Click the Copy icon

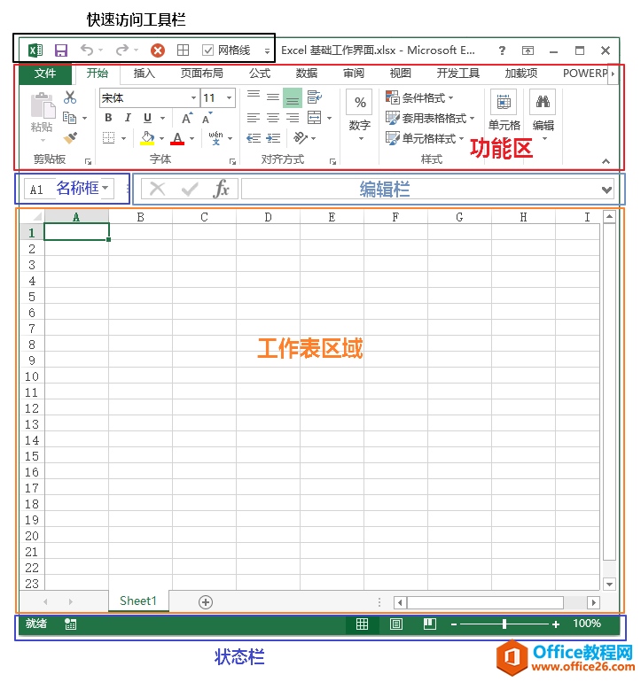point(70,118)
